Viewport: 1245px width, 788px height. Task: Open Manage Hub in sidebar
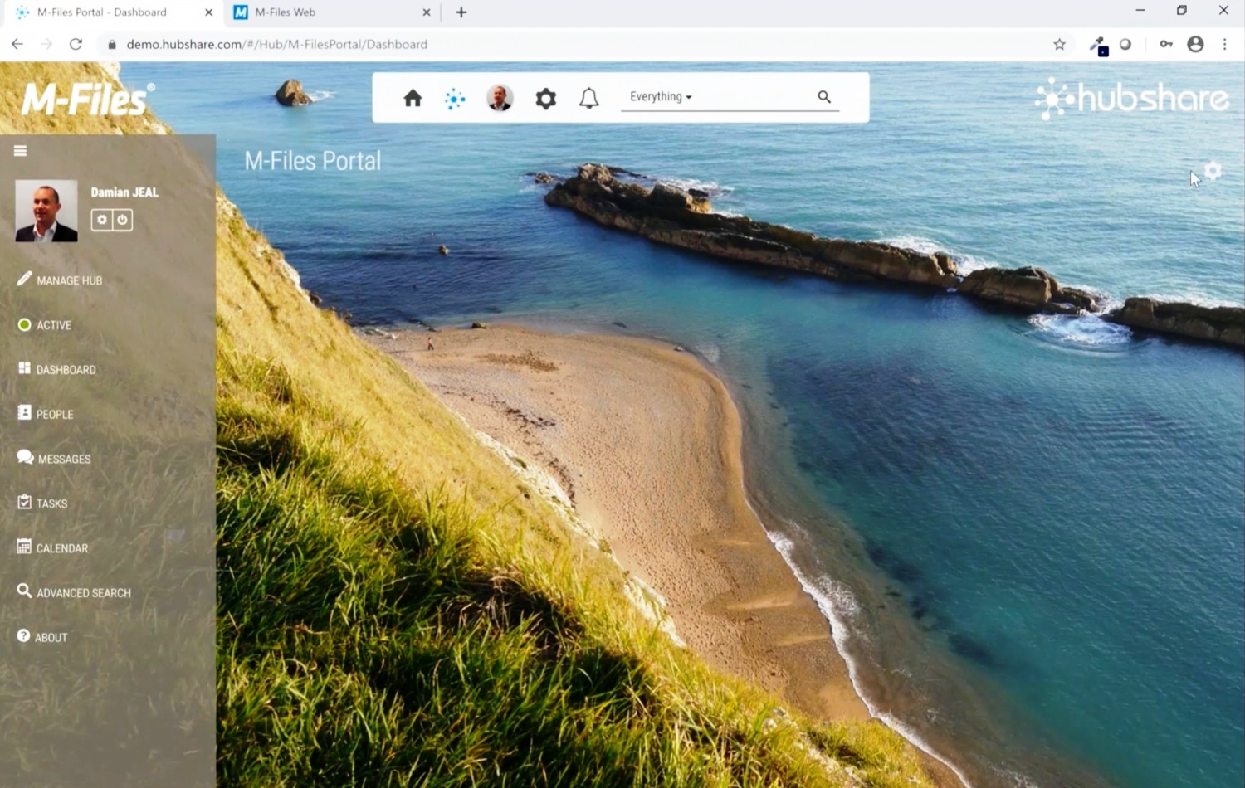(x=60, y=280)
